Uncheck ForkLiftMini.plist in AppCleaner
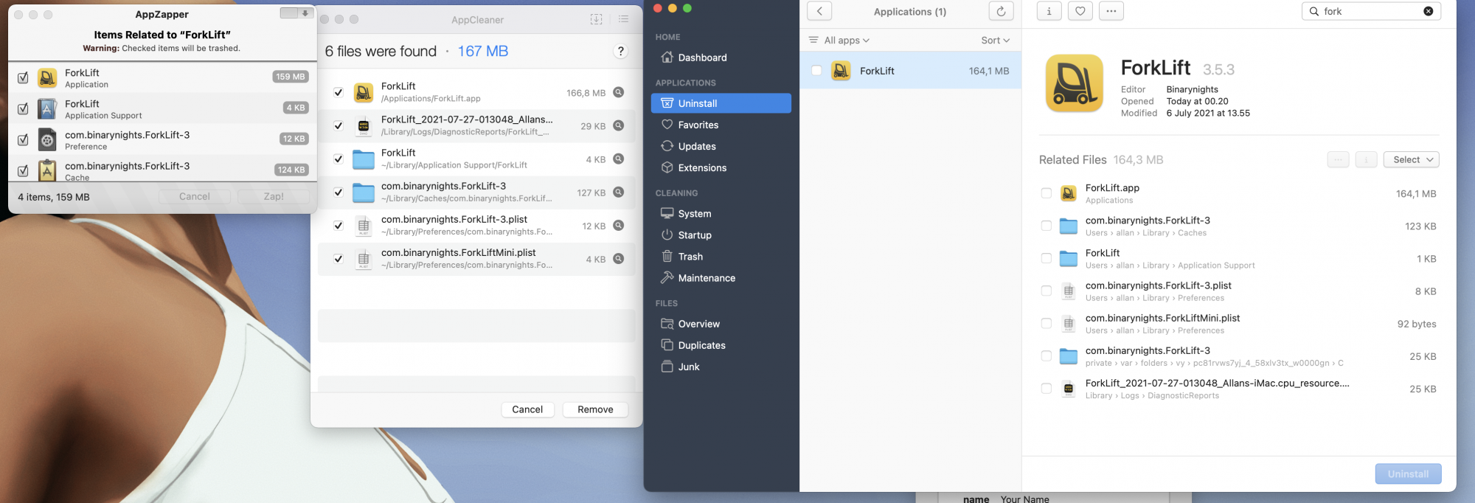Image resolution: width=1475 pixels, height=503 pixels. [x=338, y=259]
